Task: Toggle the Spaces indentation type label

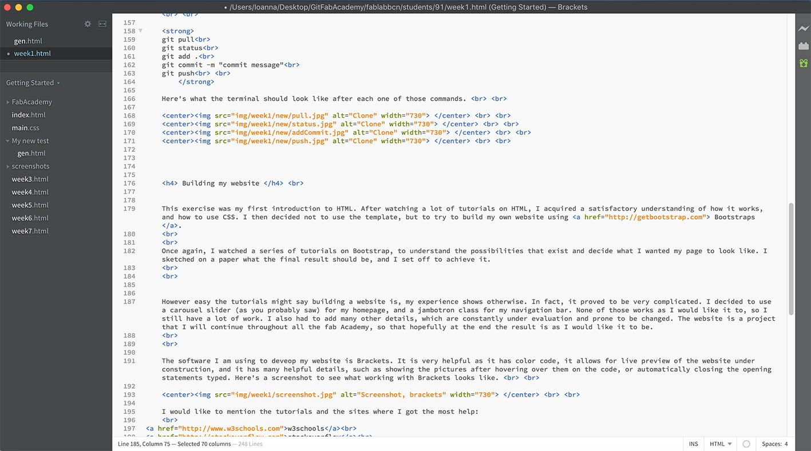Action: tap(771, 444)
